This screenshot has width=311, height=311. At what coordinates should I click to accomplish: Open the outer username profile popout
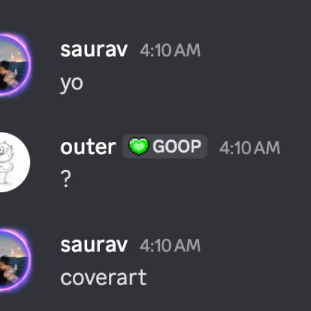(x=88, y=147)
